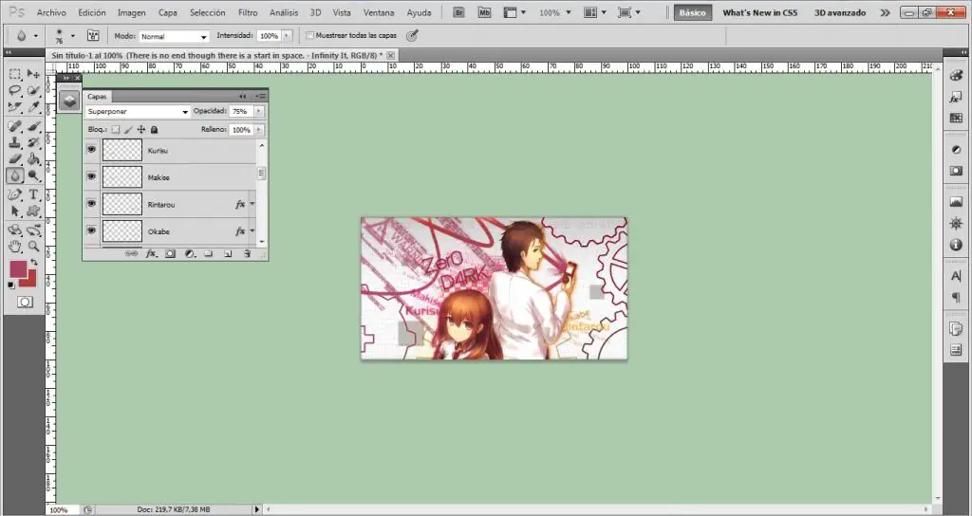The image size is (972, 516).
Task: Swap foreground and background colors
Action: pyautogui.click(x=34, y=263)
